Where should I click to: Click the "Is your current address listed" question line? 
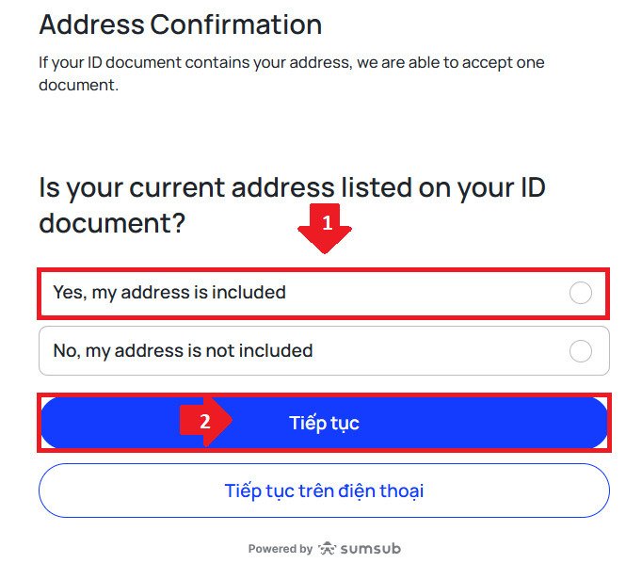tap(292, 186)
